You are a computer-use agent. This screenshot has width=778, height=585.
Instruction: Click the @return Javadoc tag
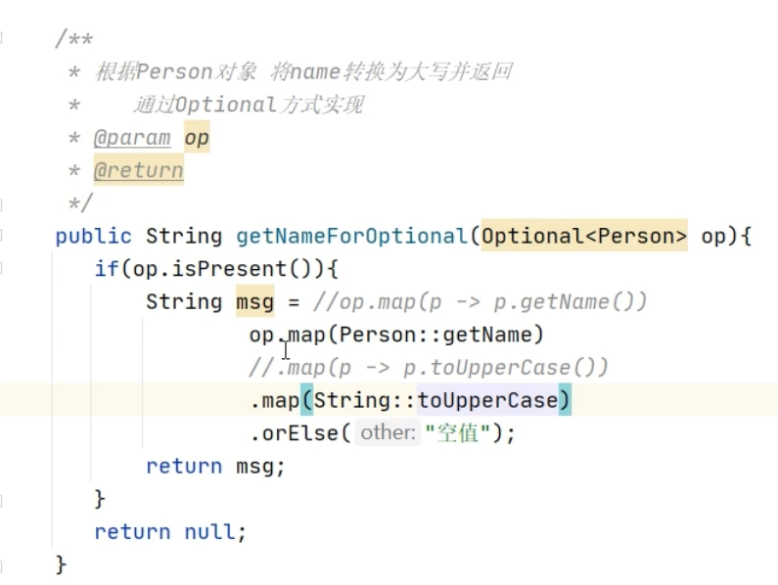click(x=138, y=171)
